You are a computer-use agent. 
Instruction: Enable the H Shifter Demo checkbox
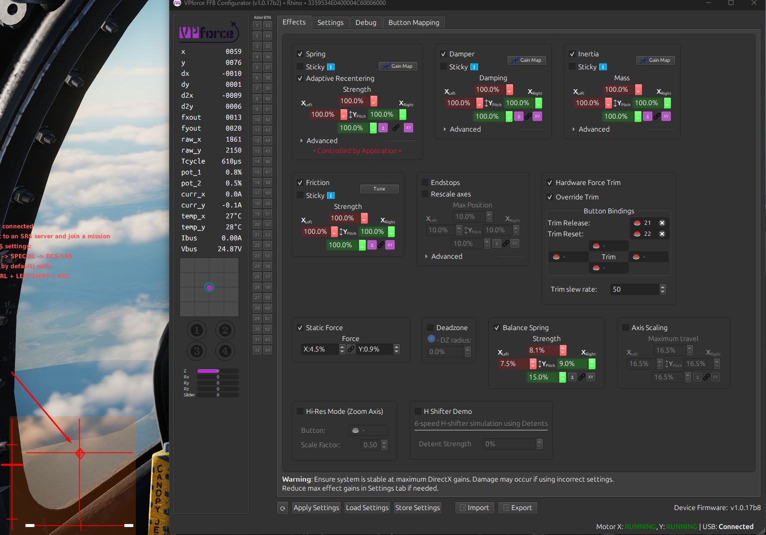418,411
